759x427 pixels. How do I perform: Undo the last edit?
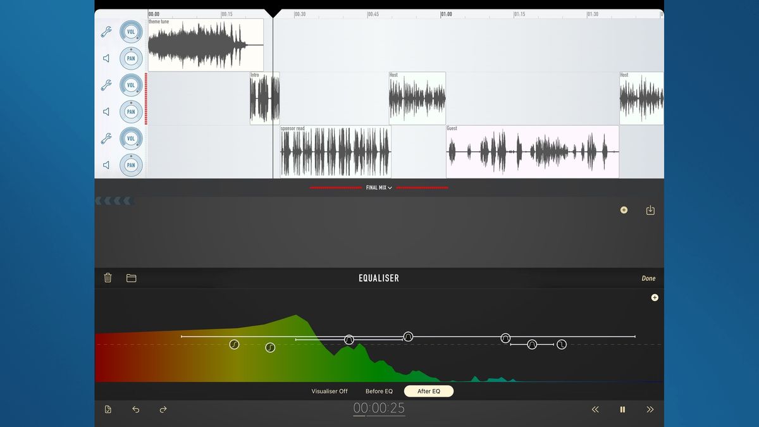point(135,409)
